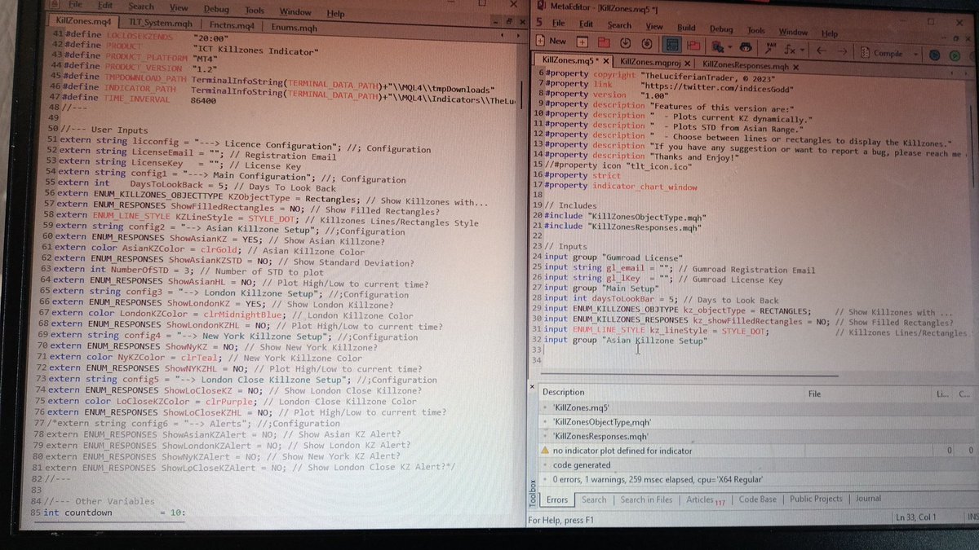979x550 pixels.
Task: Open the dropdown arrow next to Compile
Action: click(x=916, y=54)
